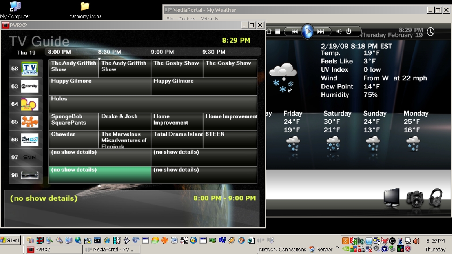The height and width of the screenshot is (254, 452).
Task: Select Happy Gilmore at 8:00 PM
Action: coord(100,86)
